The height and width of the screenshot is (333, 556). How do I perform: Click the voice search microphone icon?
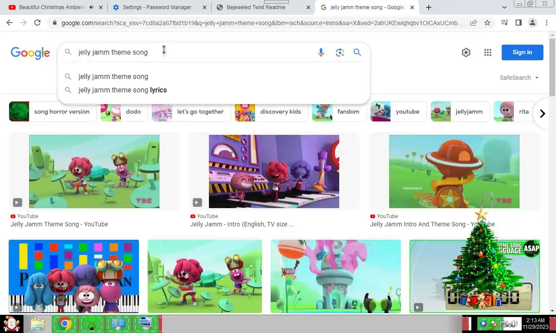pyautogui.click(x=321, y=52)
